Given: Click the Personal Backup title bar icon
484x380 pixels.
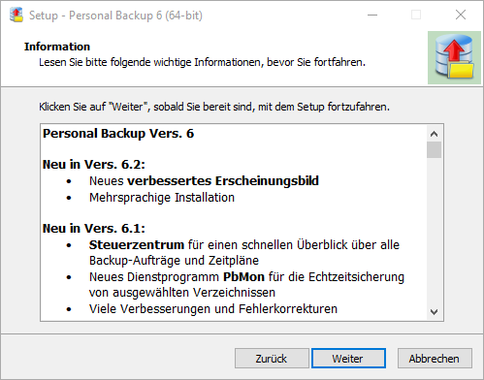Looking at the screenshot, I should pos(16,15).
